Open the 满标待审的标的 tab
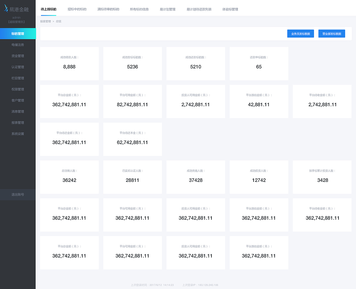 tap(108, 9)
